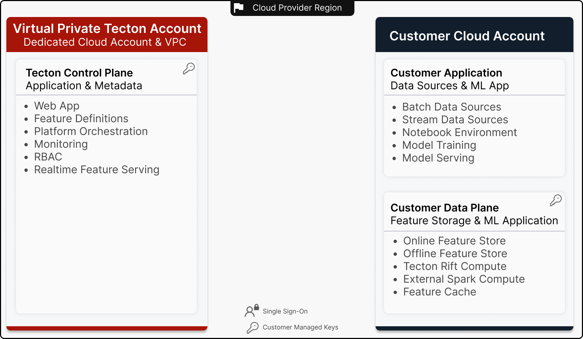Select the Tecton Control Plane title

pos(79,73)
